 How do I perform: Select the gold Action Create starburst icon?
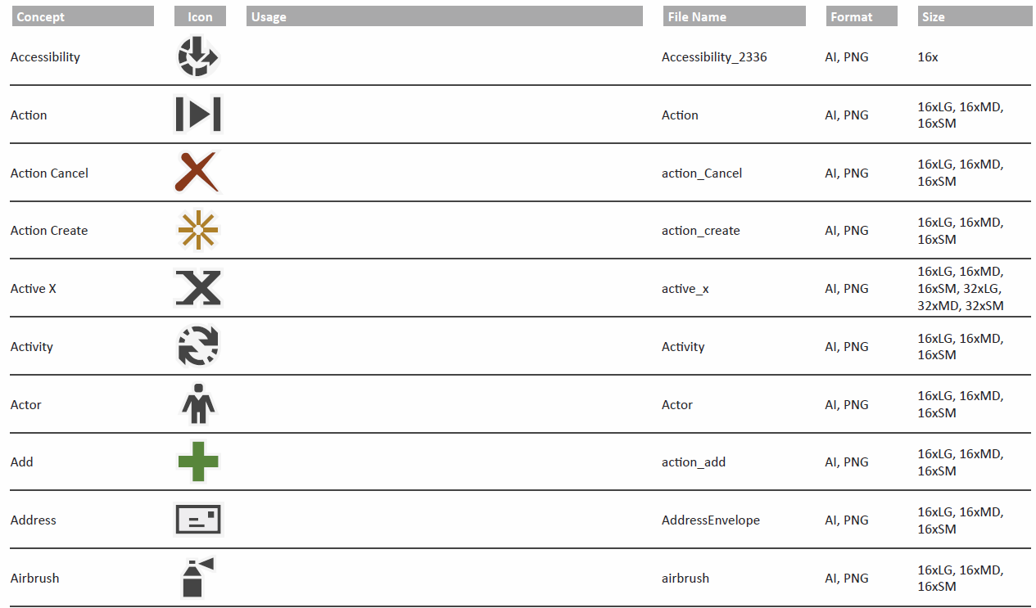tap(198, 230)
